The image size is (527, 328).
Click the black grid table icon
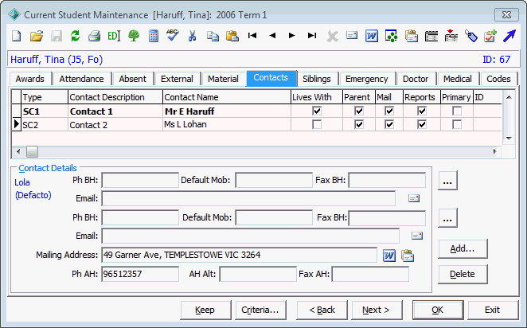click(x=431, y=36)
